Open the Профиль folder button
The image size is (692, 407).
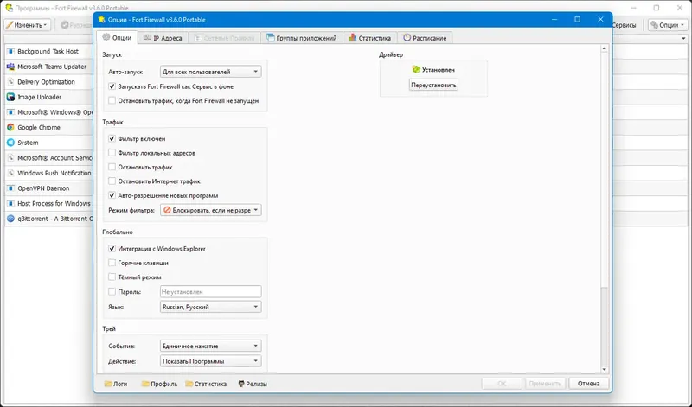(159, 384)
